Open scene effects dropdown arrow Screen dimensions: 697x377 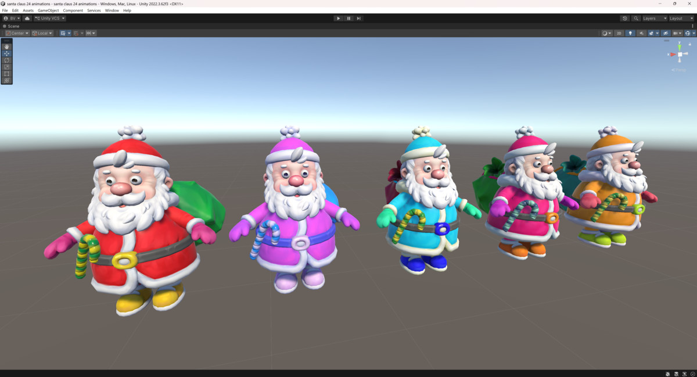[x=657, y=33]
